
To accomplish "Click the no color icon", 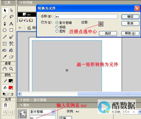I will (8, 94).
